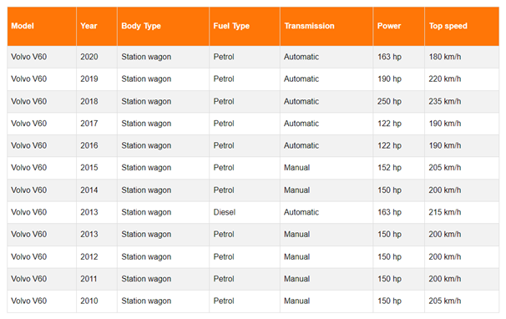Click the 152 hp power value
Screen dimensions: 506x319
[x=389, y=168]
